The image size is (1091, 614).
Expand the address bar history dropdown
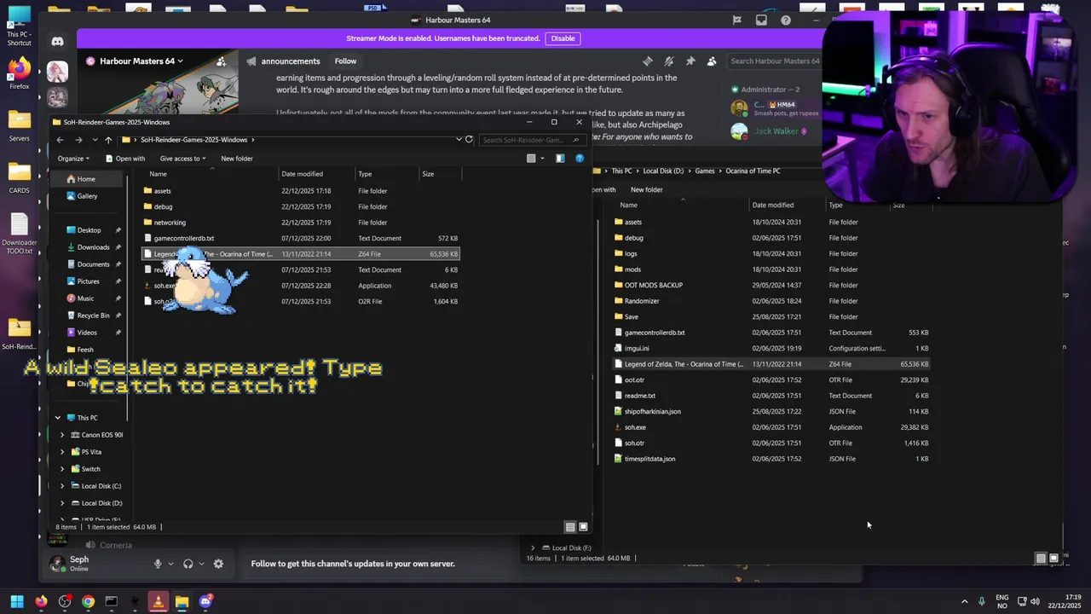pos(459,139)
